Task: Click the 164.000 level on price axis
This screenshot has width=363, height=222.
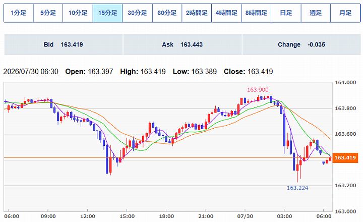Action: [x=345, y=83]
